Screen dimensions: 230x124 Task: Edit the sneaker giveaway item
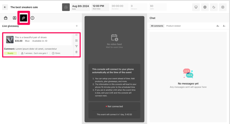click(x=76, y=41)
